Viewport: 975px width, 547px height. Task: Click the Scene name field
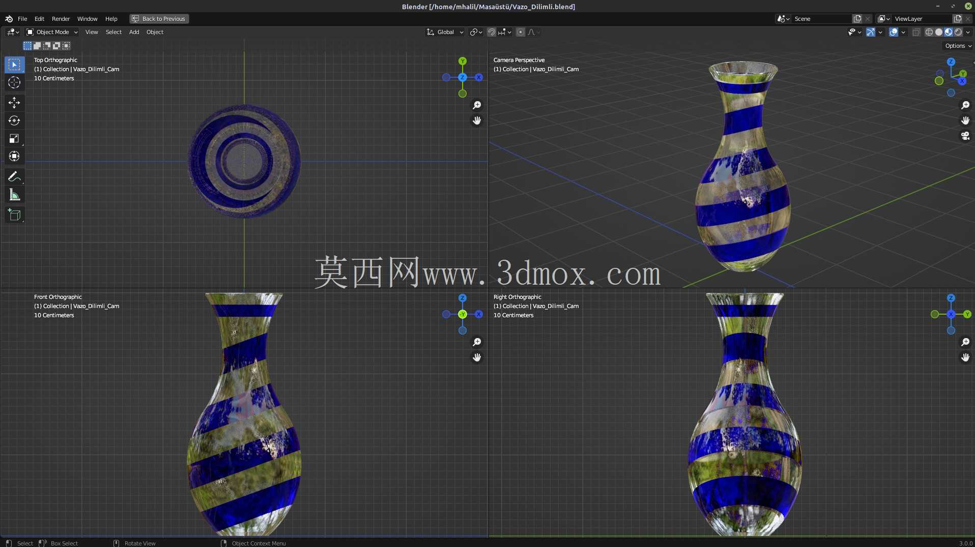coord(822,19)
